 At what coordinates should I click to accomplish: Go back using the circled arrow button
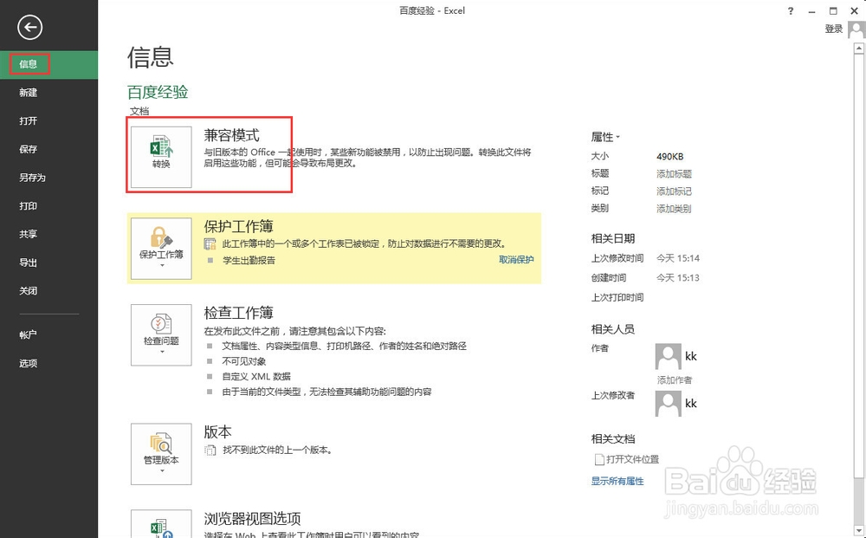click(29, 27)
